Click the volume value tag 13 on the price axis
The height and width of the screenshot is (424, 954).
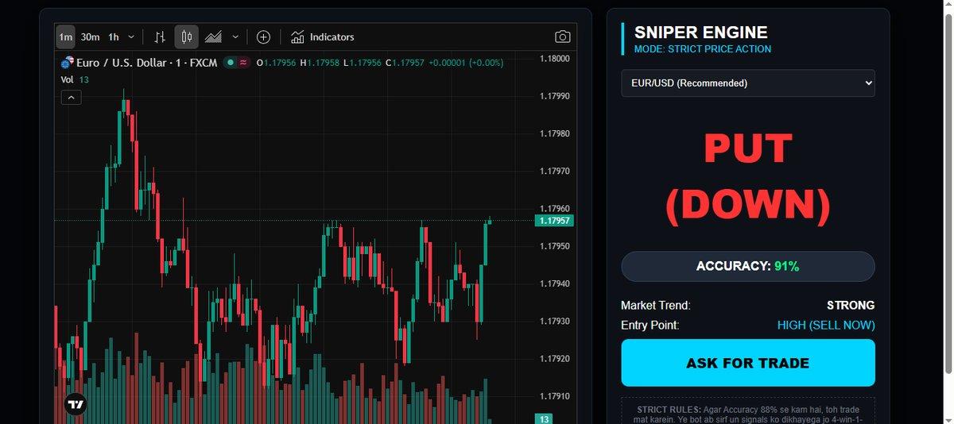(544, 418)
